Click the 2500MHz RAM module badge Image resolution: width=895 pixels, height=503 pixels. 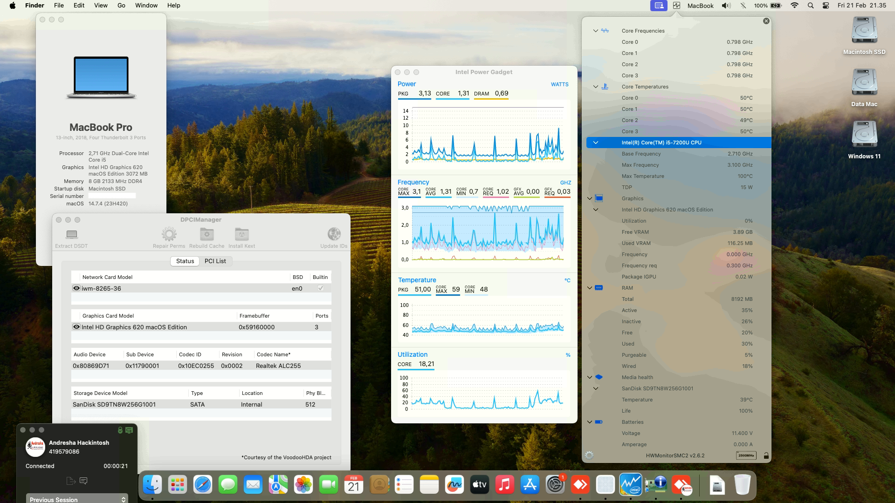[746, 455]
